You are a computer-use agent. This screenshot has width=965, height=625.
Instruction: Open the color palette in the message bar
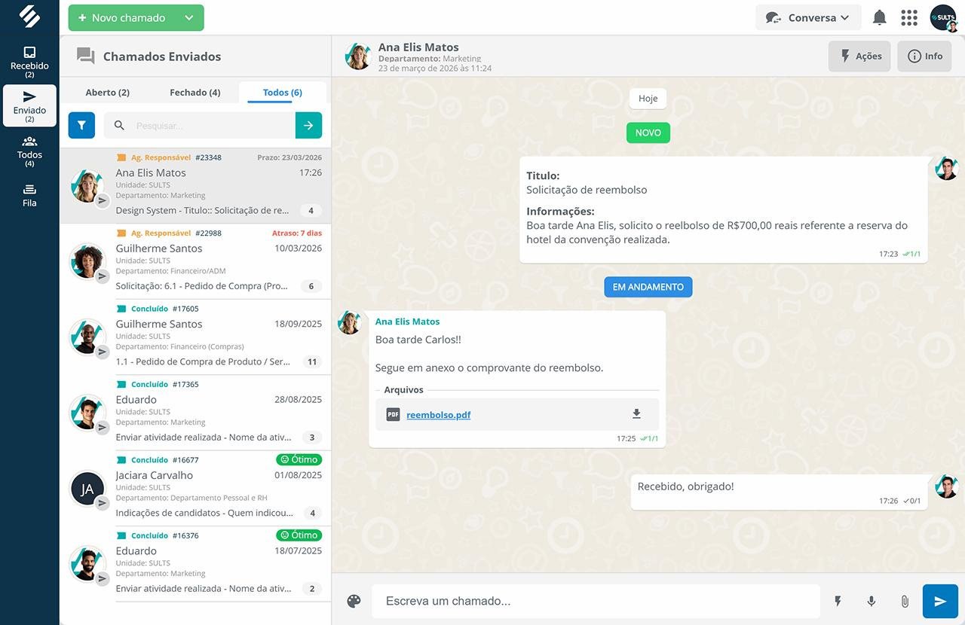[354, 601]
